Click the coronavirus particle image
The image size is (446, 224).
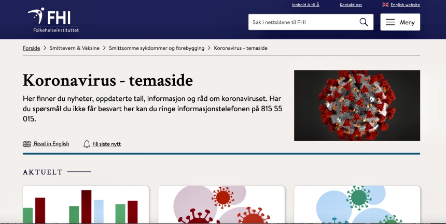(x=357, y=106)
